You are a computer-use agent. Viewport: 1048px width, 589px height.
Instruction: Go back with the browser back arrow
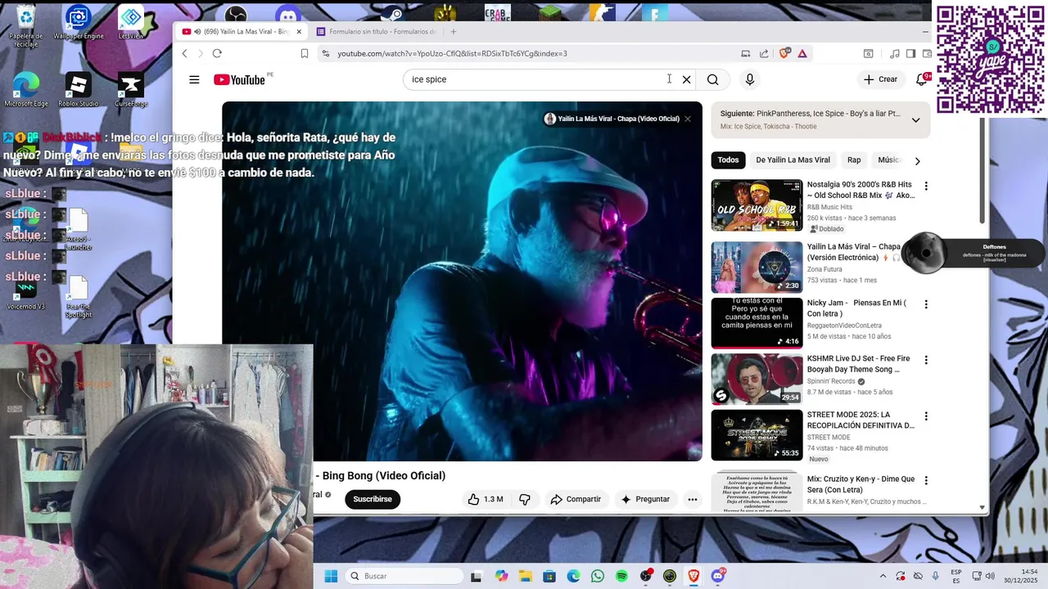[184, 53]
